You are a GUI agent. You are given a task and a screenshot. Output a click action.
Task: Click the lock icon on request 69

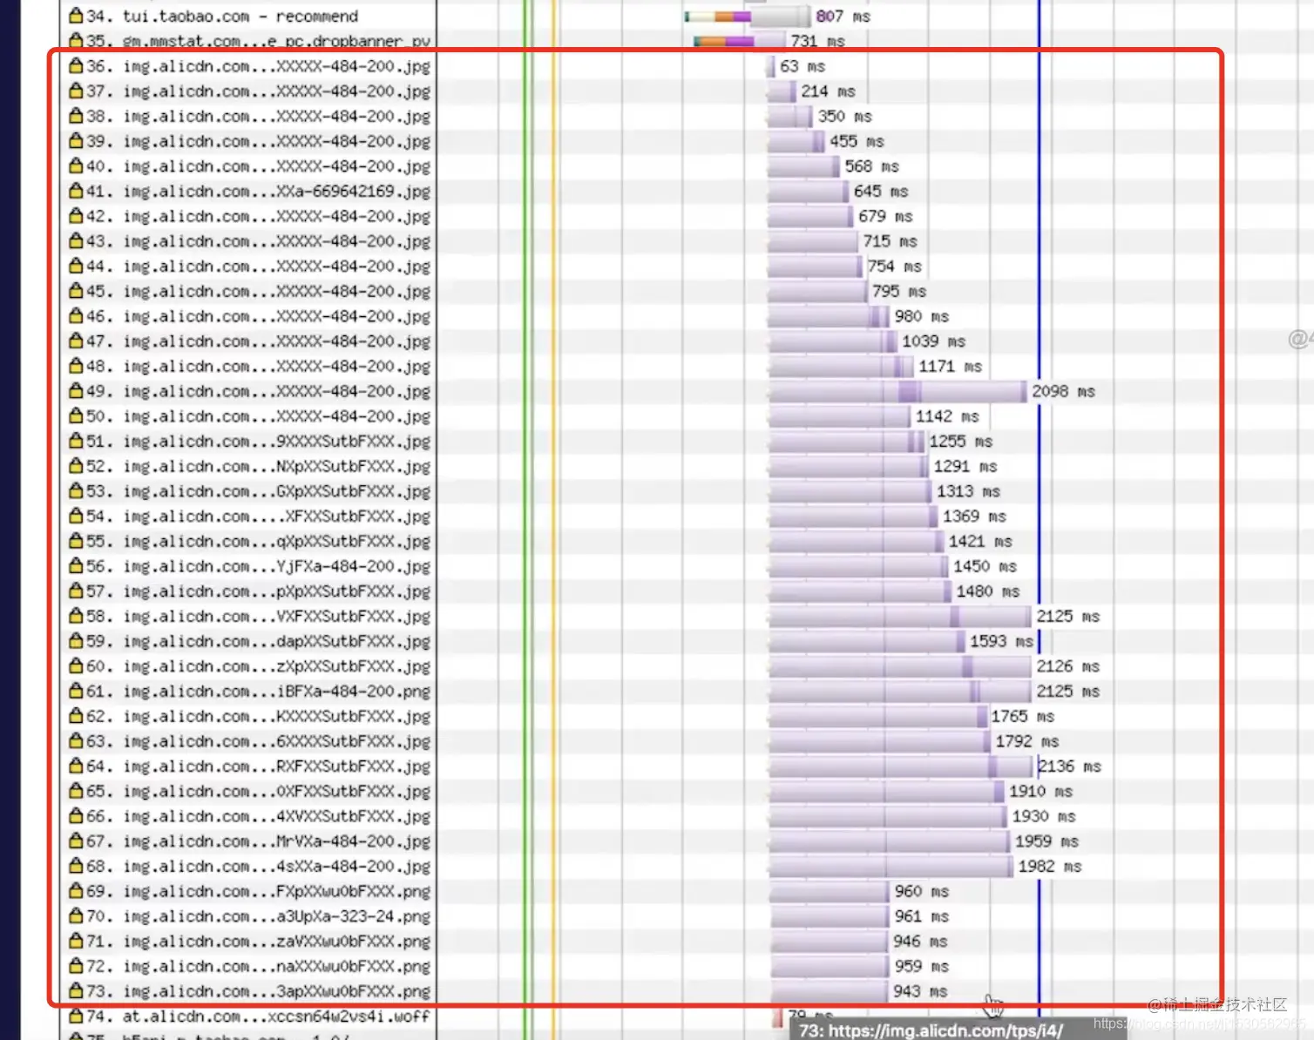tap(76, 891)
